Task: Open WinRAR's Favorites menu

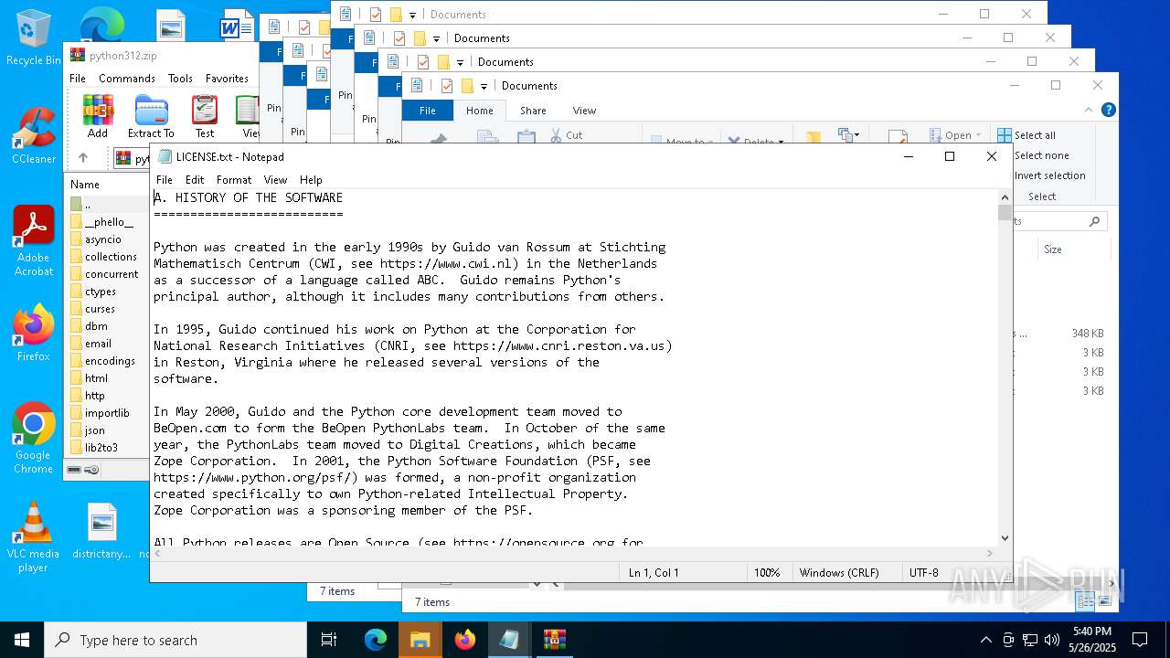Action: click(x=227, y=79)
